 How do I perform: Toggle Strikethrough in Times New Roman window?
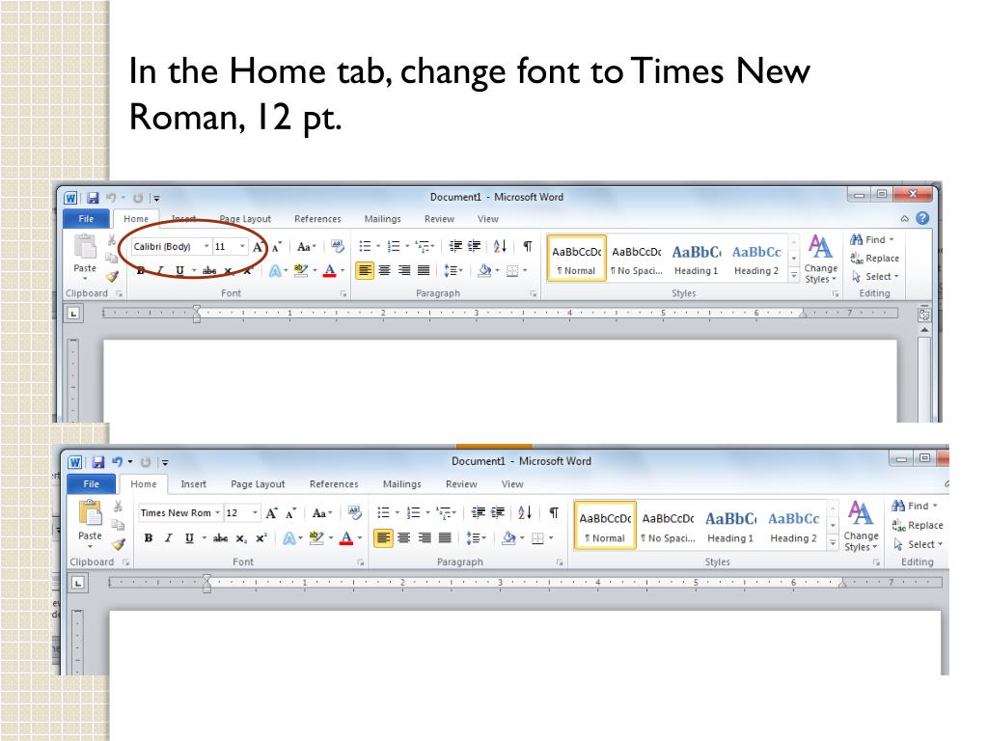[x=220, y=538]
